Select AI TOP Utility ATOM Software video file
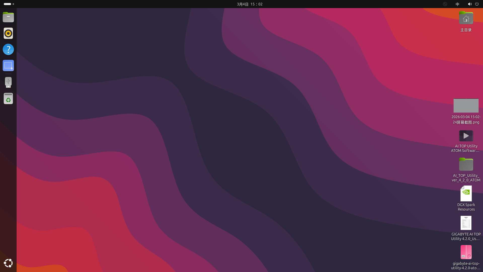This screenshot has height=272, width=483. point(466,136)
